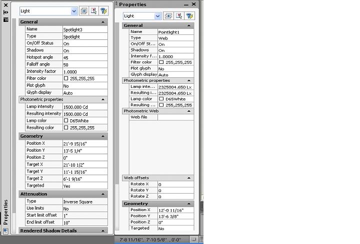This screenshot has height=244, width=360.
Task: Select the Web file input field
Action: (175, 117)
